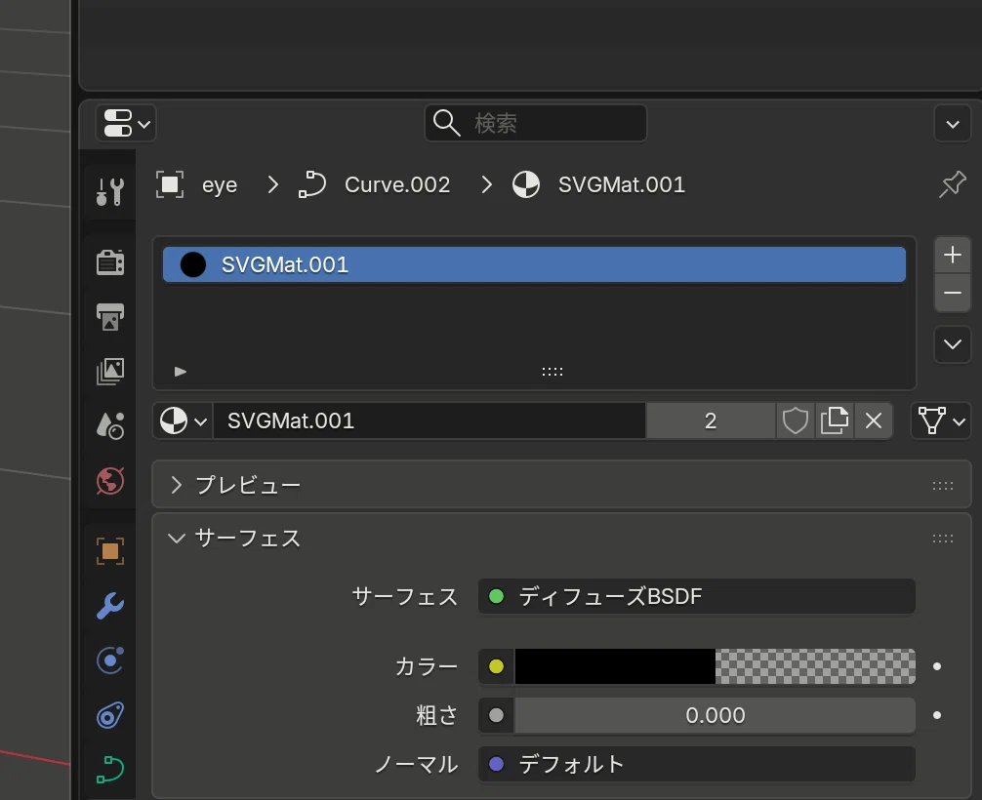Expand the material list filter triangle

(181, 372)
